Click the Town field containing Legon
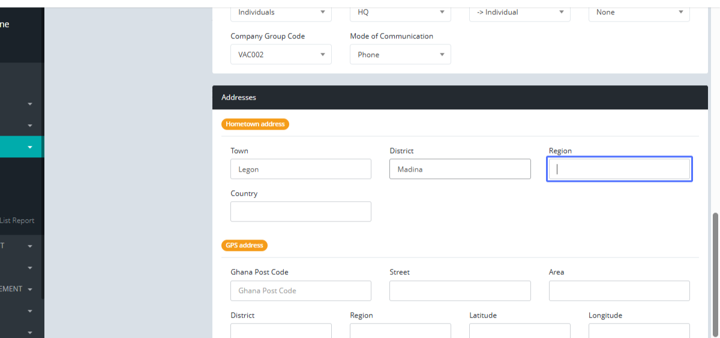This screenshot has width=720, height=338. click(301, 169)
